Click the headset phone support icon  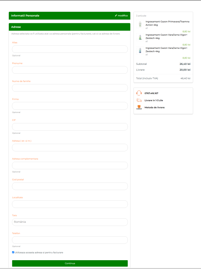[139, 93]
